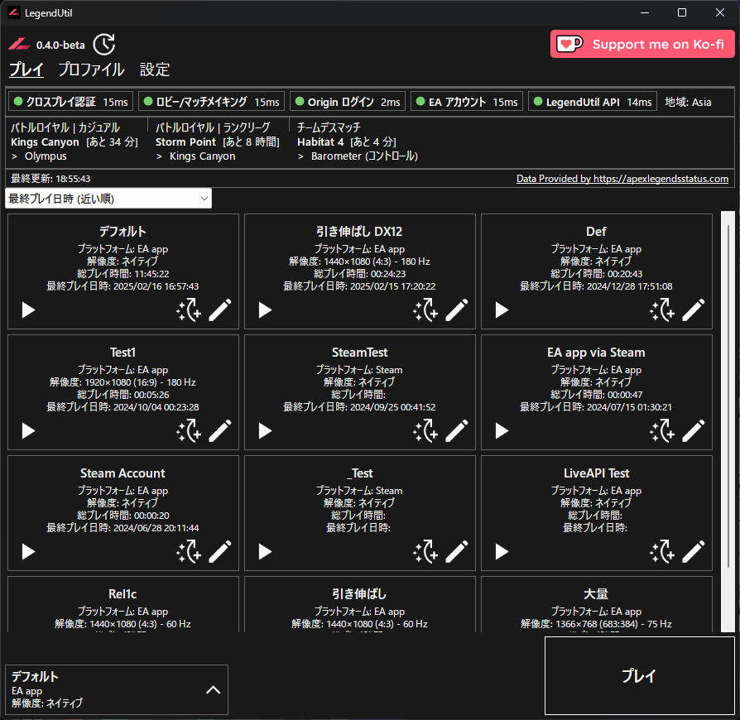Click the EA アカウント status box
740x720 pixels.
(467, 102)
